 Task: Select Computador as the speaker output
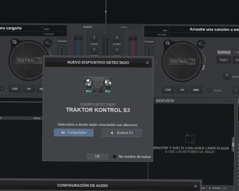pos(74,133)
